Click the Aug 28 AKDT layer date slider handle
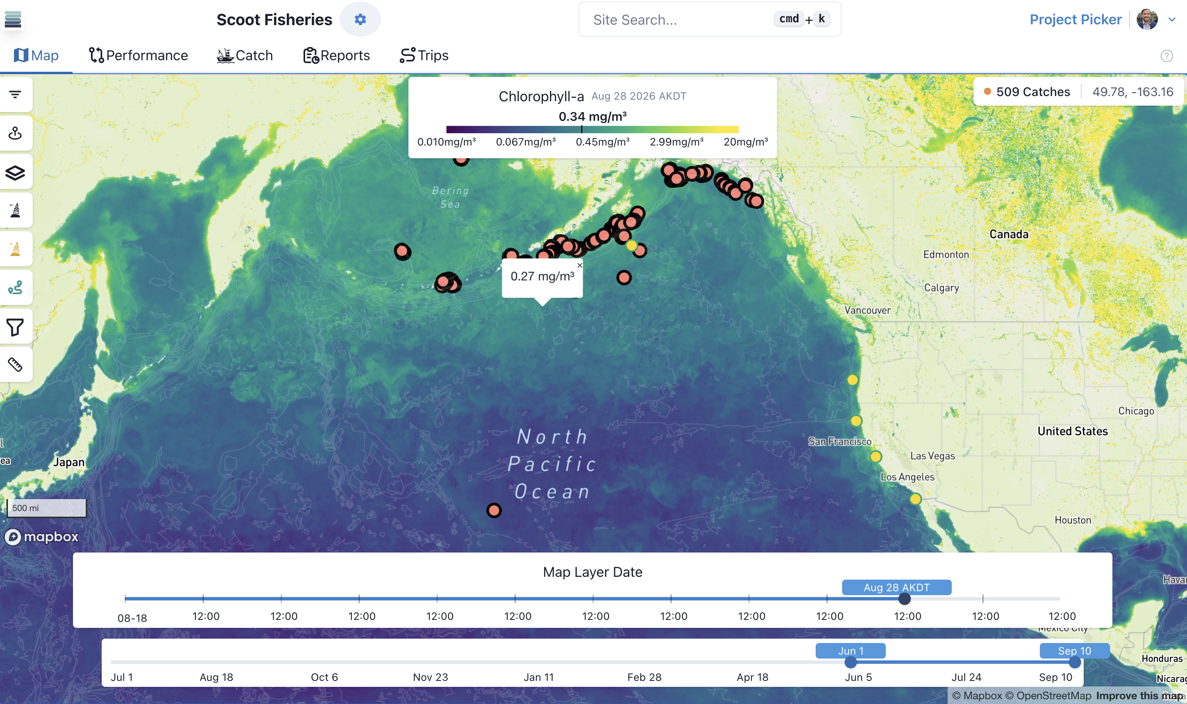 pos(905,599)
